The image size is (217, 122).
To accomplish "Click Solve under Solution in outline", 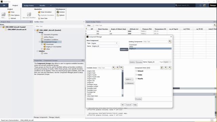I will tap(46, 53).
